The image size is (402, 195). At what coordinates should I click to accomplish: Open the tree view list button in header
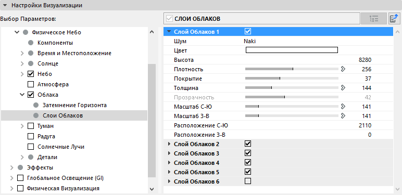(x=374, y=19)
